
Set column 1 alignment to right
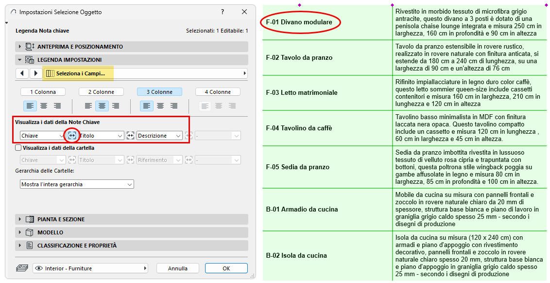[x=57, y=106]
